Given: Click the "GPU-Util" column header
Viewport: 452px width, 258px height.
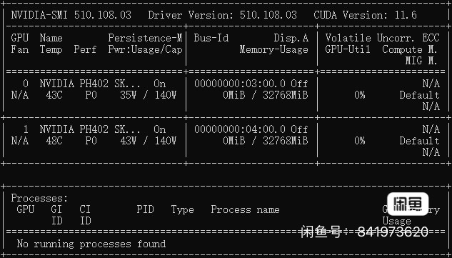Looking at the screenshot, I should click(x=348, y=49).
